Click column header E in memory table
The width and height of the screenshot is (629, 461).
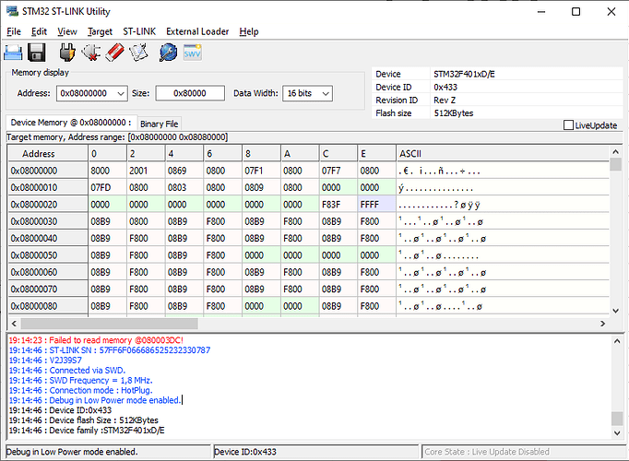[x=376, y=154]
